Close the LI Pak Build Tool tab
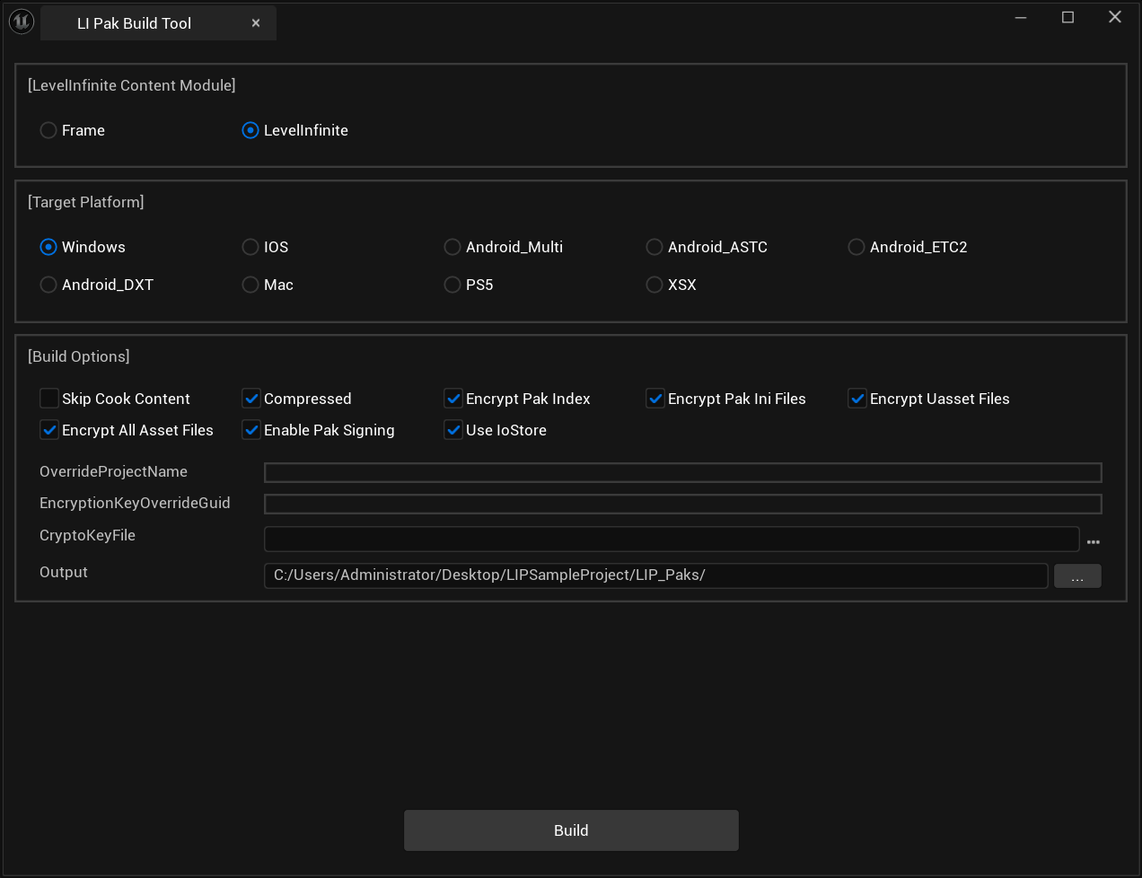Viewport: 1142px width, 878px height. tap(256, 23)
